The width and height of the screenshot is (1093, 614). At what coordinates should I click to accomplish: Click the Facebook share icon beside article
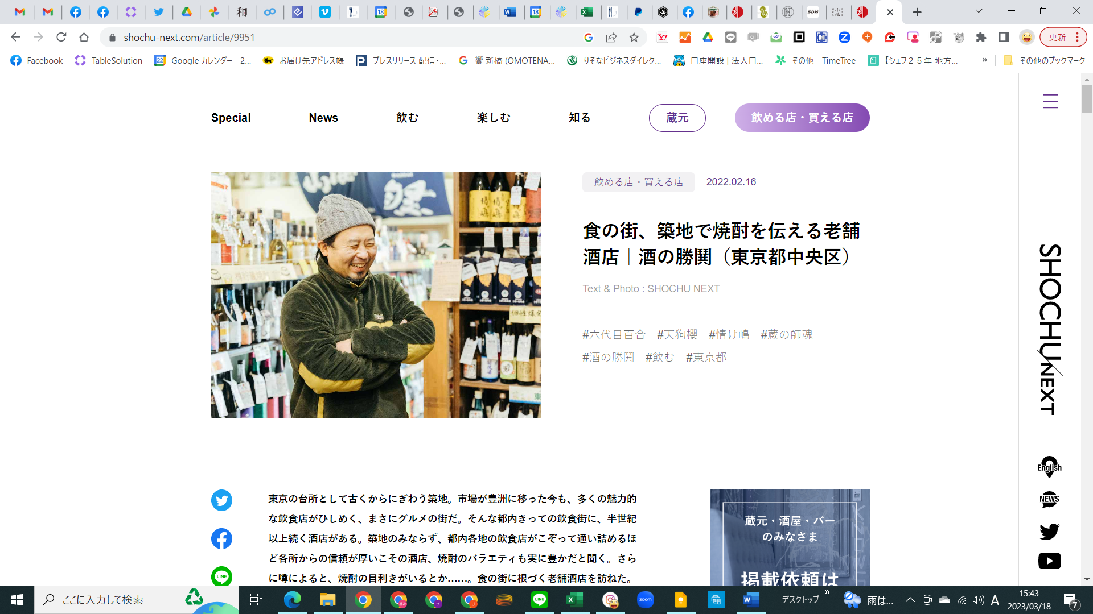(221, 538)
